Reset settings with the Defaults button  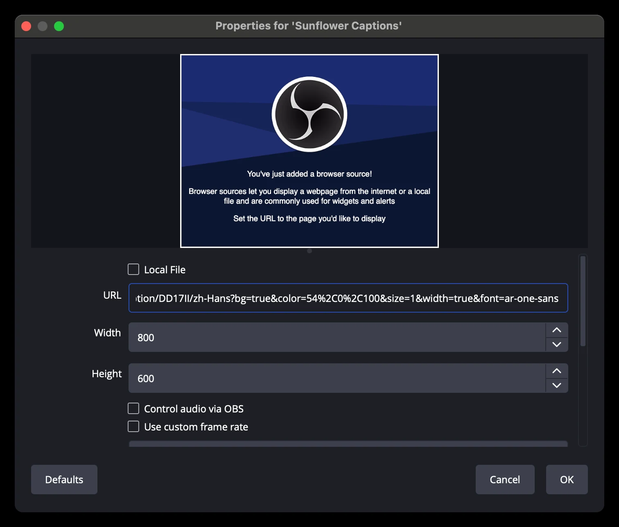pyautogui.click(x=64, y=480)
